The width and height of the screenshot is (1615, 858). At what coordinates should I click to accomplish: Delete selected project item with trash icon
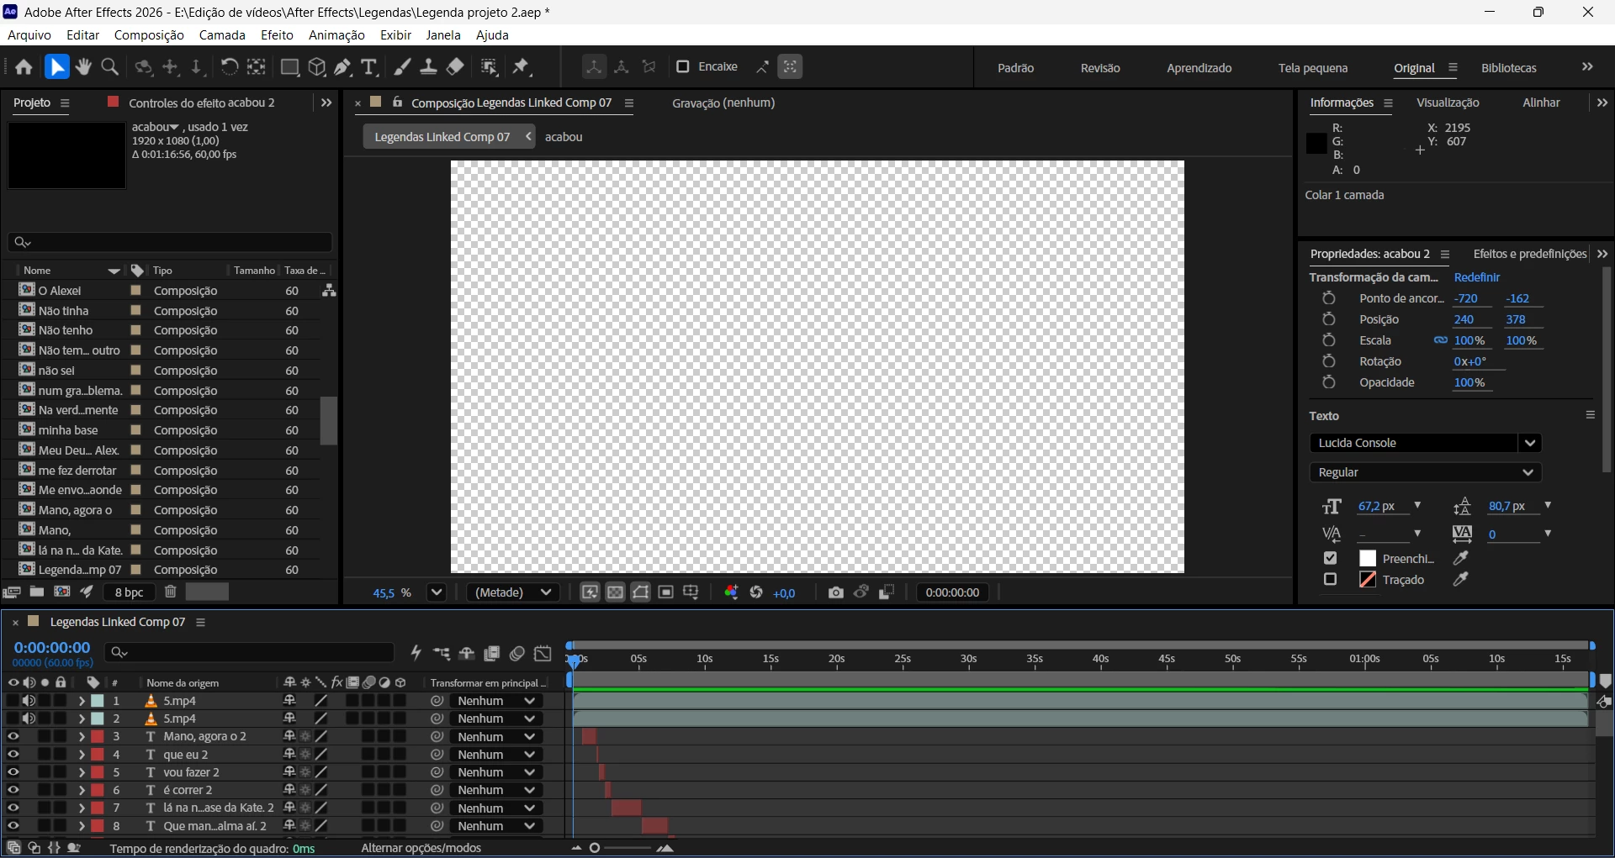pyautogui.click(x=171, y=592)
